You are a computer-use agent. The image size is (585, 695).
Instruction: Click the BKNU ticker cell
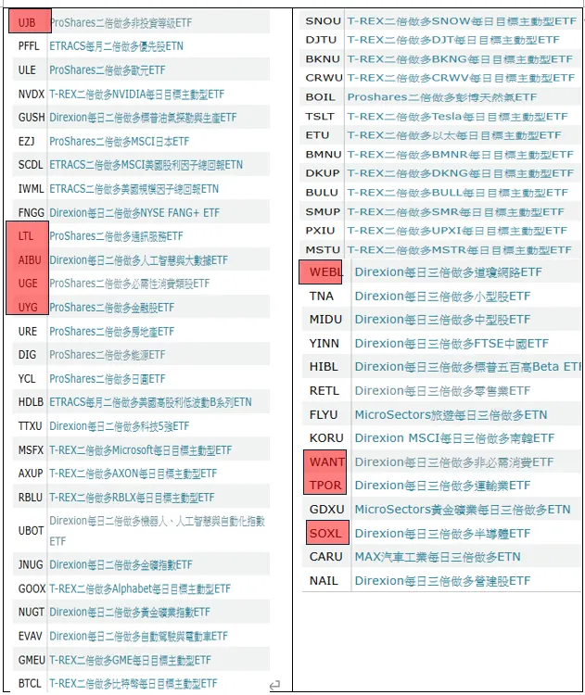323,59
